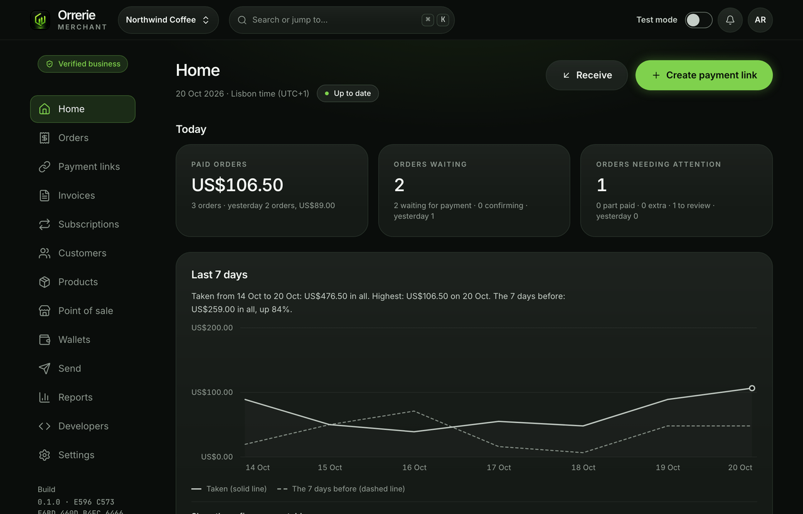This screenshot has width=803, height=514.
Task: Click the Payment links chain icon
Action: [x=45, y=167]
